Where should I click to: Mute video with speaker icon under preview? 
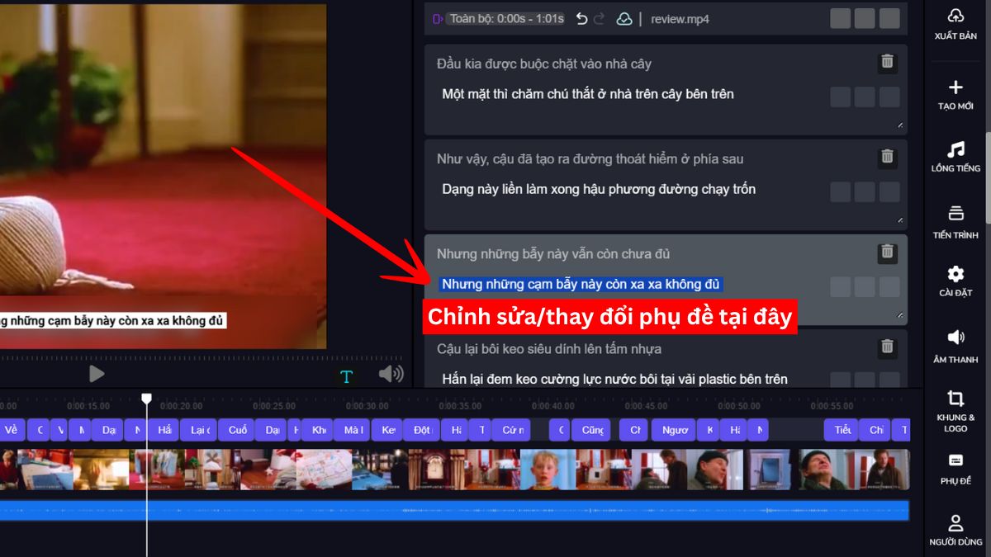(391, 374)
